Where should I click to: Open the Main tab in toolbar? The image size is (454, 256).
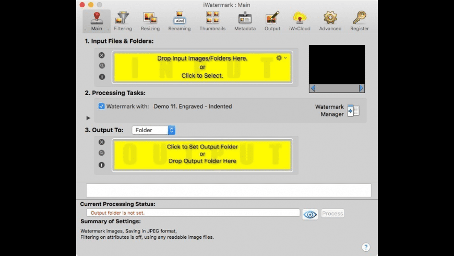[97, 21]
